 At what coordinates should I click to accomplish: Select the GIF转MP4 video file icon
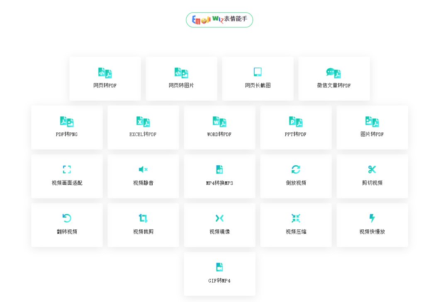pyautogui.click(x=219, y=267)
